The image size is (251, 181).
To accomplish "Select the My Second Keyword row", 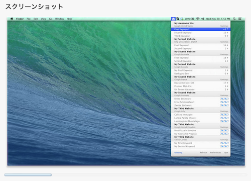I will coord(201,146).
